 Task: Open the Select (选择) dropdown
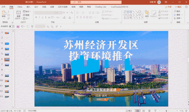click(178, 18)
